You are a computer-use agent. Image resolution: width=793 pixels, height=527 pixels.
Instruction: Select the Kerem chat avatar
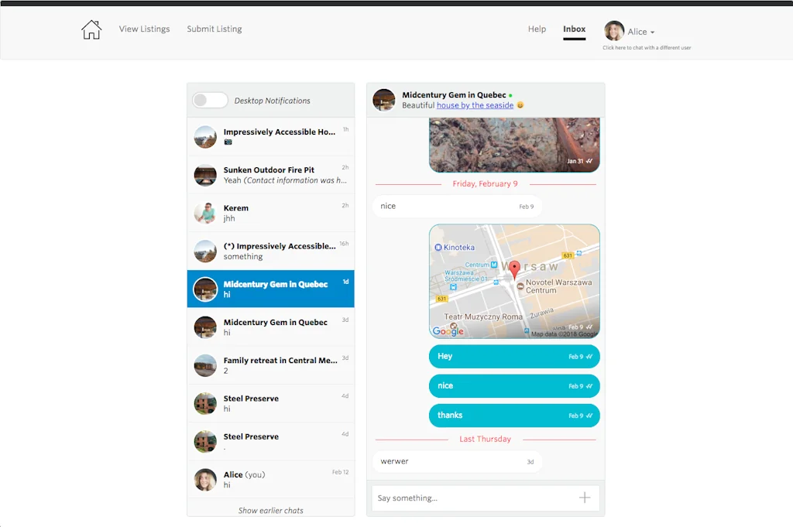(205, 213)
